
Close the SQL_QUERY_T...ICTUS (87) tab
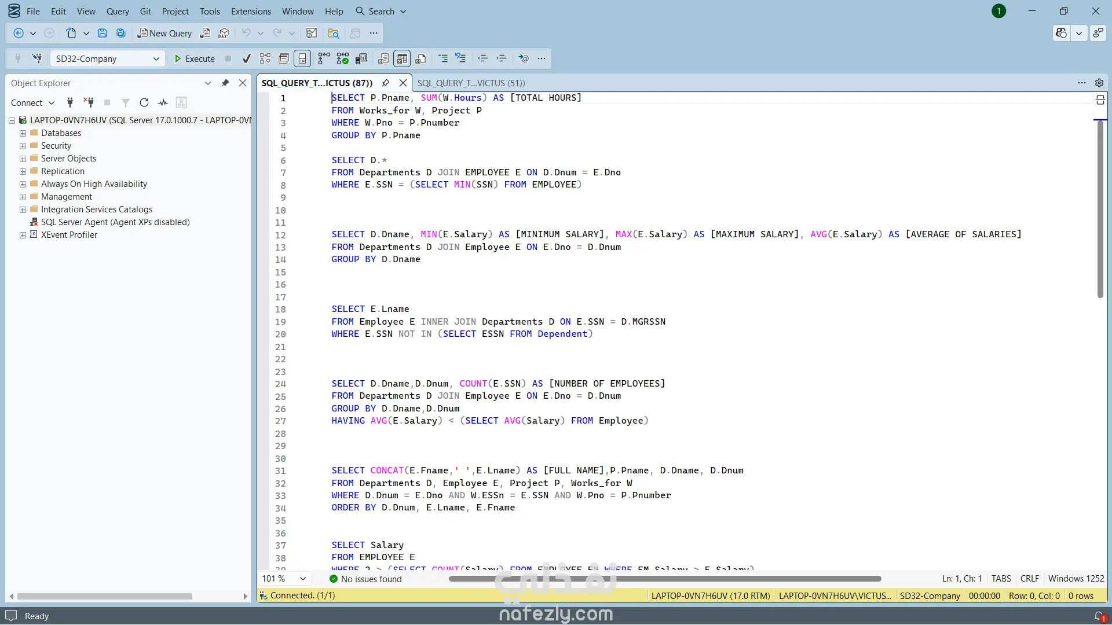(403, 83)
